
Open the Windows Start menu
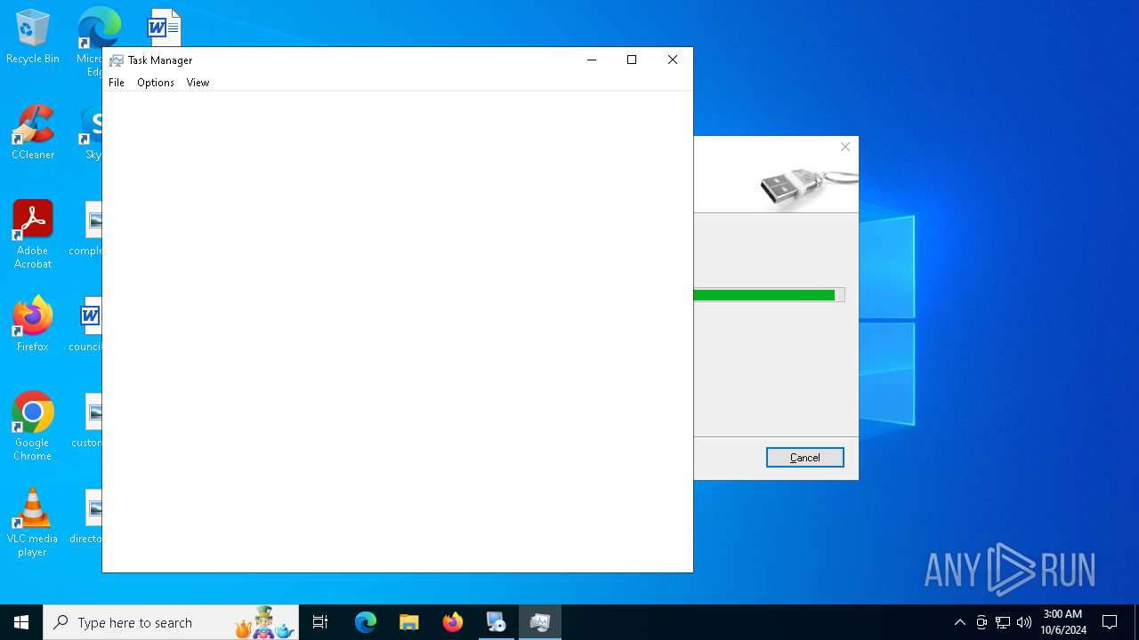[21, 622]
